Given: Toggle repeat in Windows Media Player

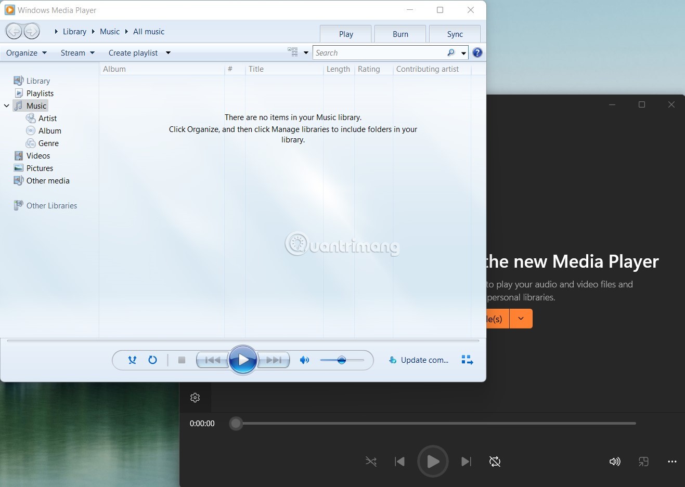Looking at the screenshot, I should pos(152,360).
